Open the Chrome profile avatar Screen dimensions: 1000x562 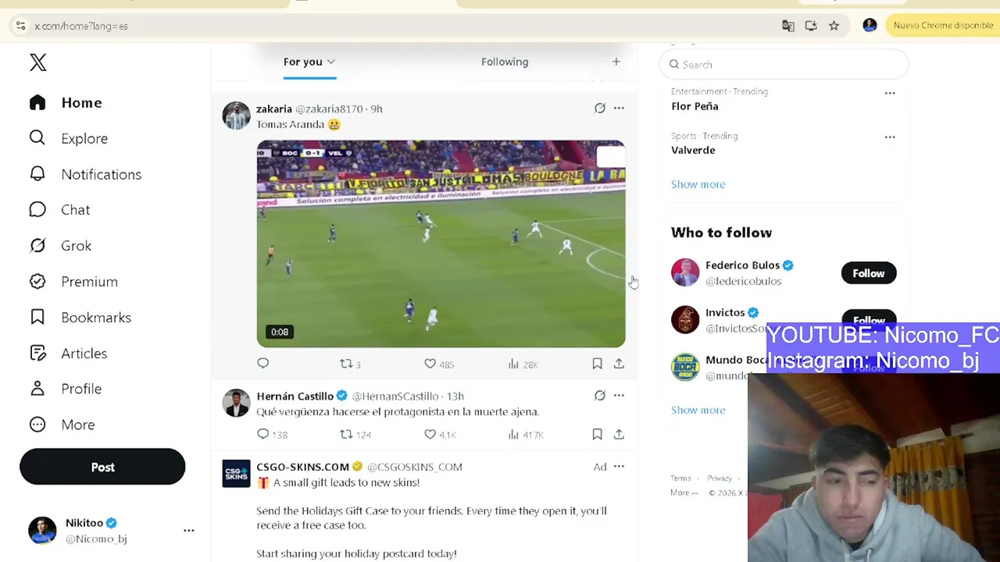tap(870, 26)
